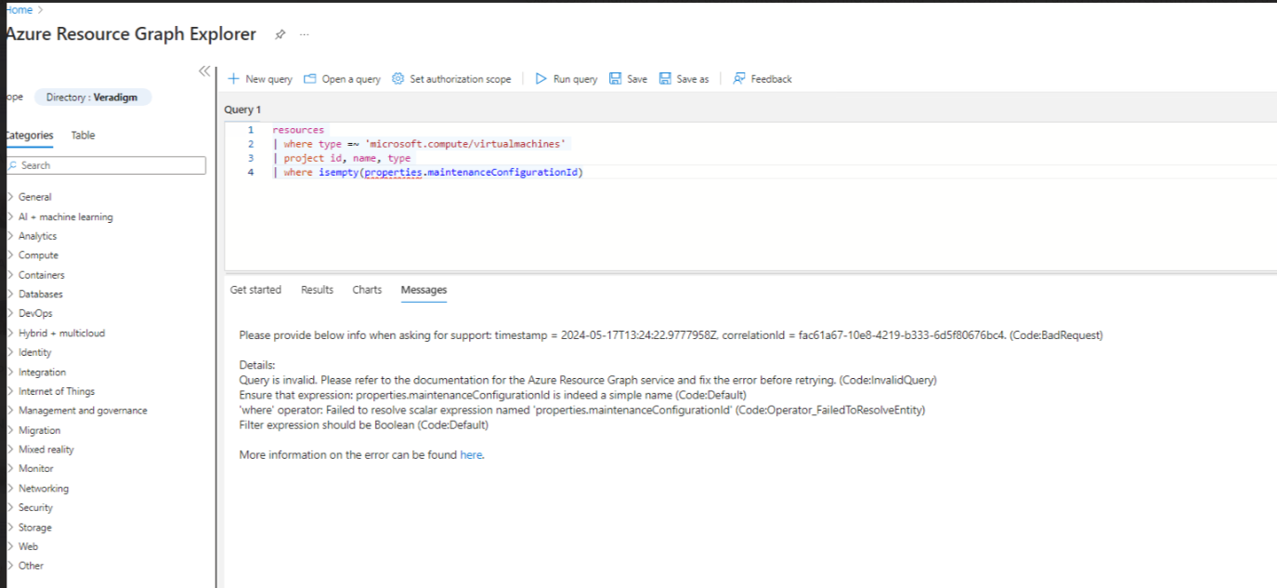Click the Set authorization scope gear icon
This screenshot has height=588, width=1277.
[397, 79]
